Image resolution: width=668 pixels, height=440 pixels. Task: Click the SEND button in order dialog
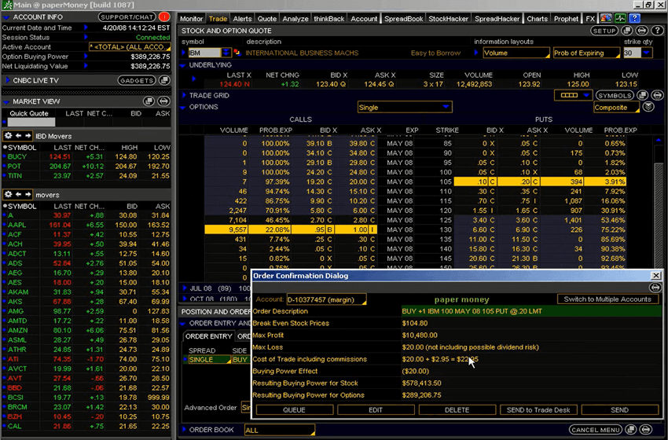(620, 410)
